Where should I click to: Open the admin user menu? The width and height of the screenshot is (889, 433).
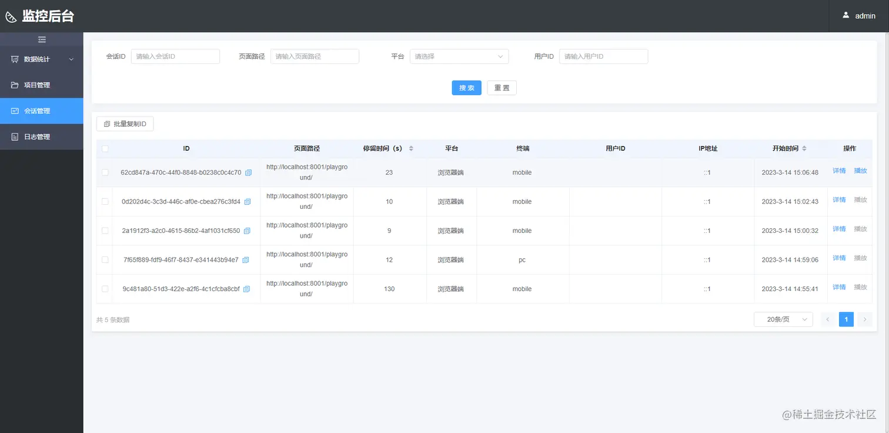point(858,16)
